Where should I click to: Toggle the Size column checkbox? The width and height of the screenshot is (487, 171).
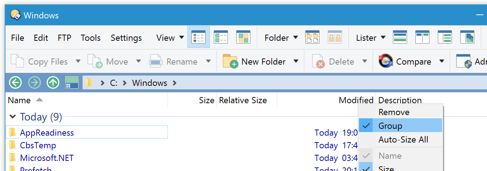coord(367,168)
